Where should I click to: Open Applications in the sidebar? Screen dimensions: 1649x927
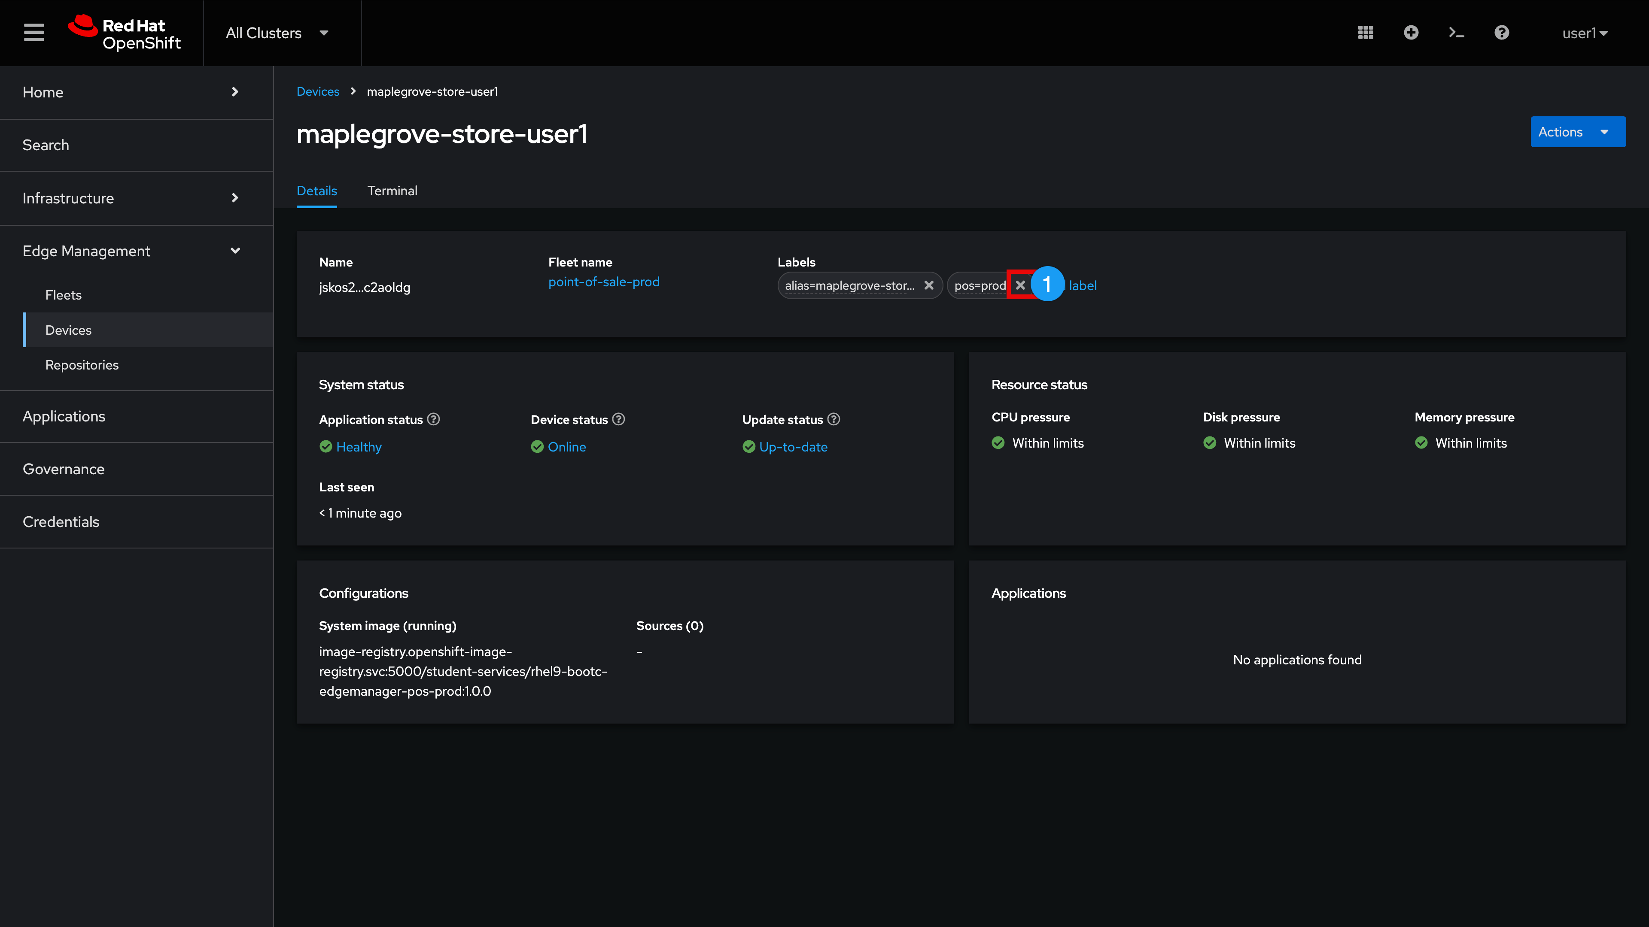click(137, 416)
